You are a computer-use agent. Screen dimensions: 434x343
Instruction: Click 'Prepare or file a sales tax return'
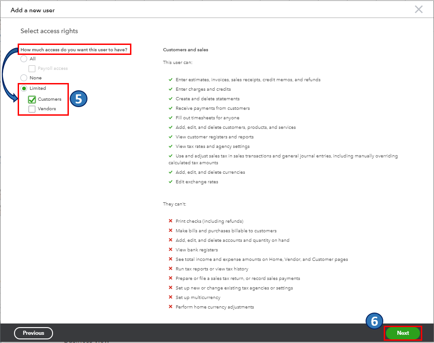(238, 279)
